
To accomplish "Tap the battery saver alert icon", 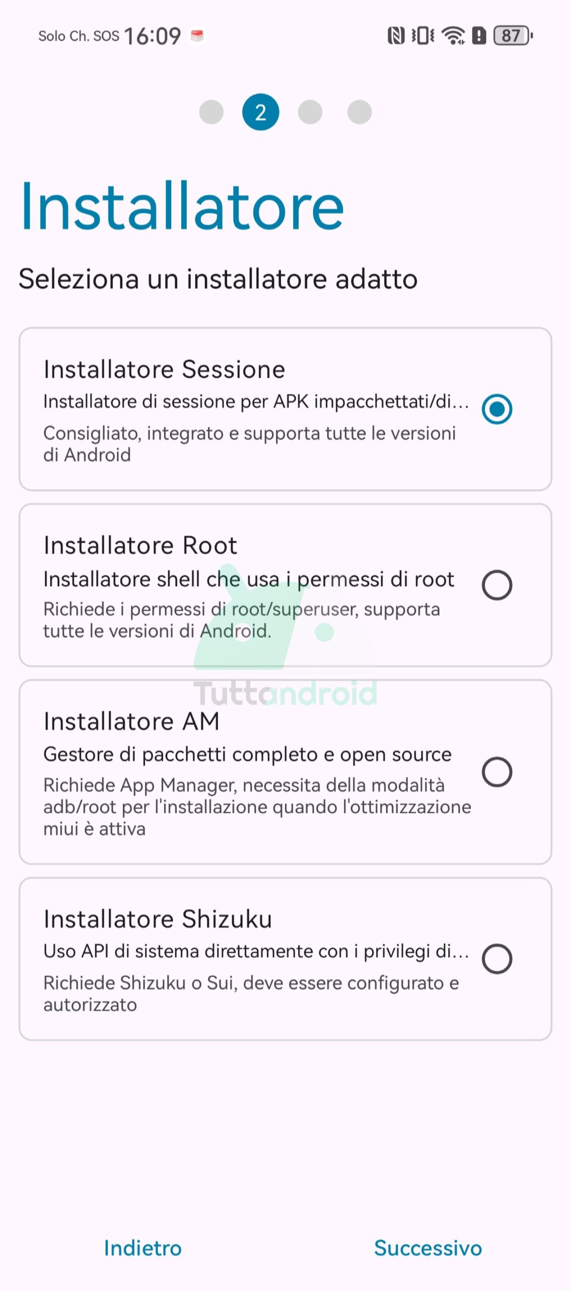I will tap(479, 36).
